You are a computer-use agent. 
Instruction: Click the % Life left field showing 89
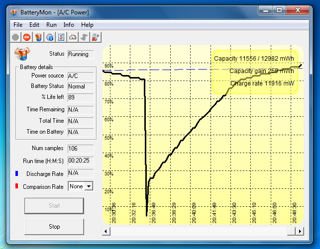tap(81, 97)
